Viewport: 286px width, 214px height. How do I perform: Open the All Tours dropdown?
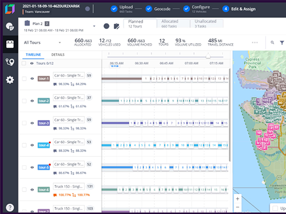tap(42, 43)
